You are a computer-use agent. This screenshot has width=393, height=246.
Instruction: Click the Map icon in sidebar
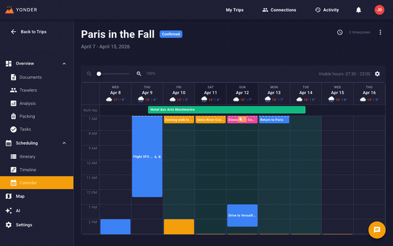pos(9,196)
